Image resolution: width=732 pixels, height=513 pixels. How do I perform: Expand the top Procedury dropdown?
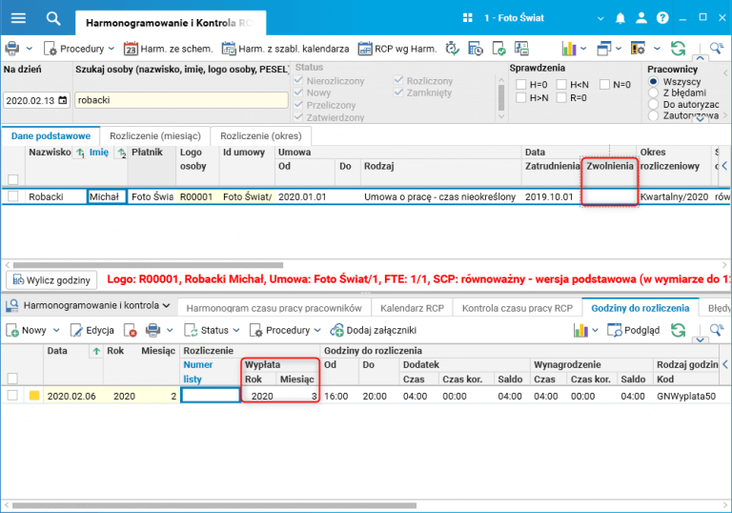112,49
